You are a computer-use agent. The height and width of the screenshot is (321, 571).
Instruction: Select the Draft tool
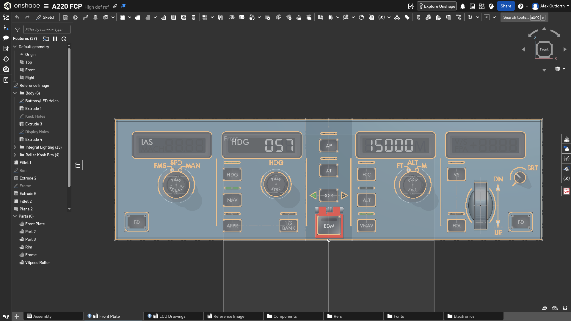[x=148, y=18]
